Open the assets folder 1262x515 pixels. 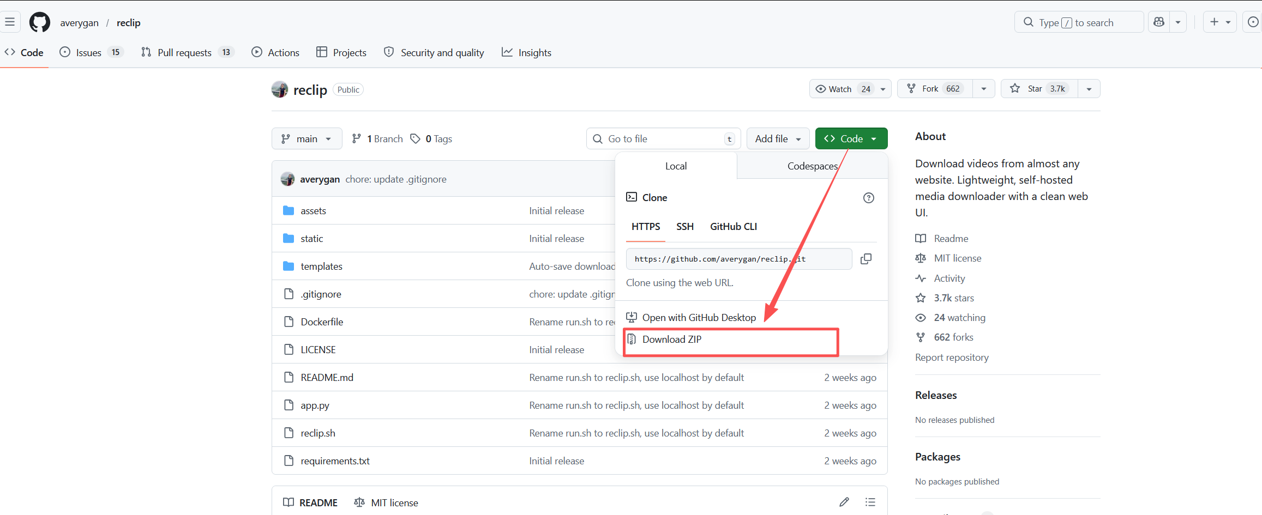[x=314, y=211]
